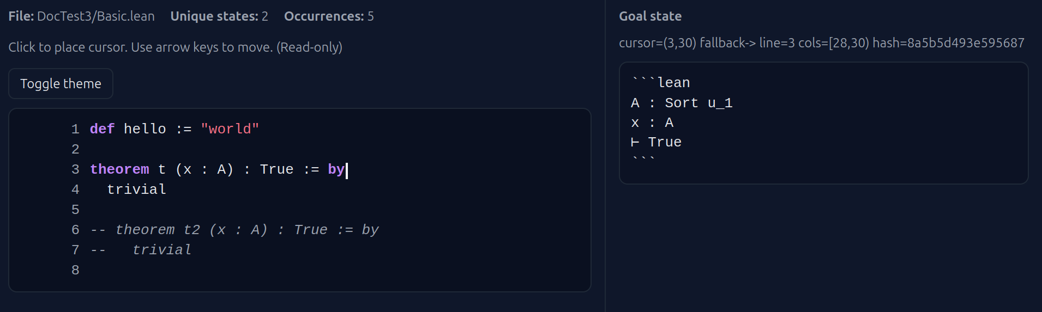
Task: Click line number 5 in the gutter
Action: pyautogui.click(x=75, y=210)
